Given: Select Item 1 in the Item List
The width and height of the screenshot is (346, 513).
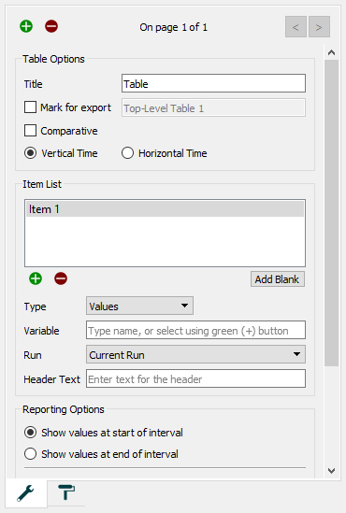Looking at the screenshot, I should [x=165, y=209].
